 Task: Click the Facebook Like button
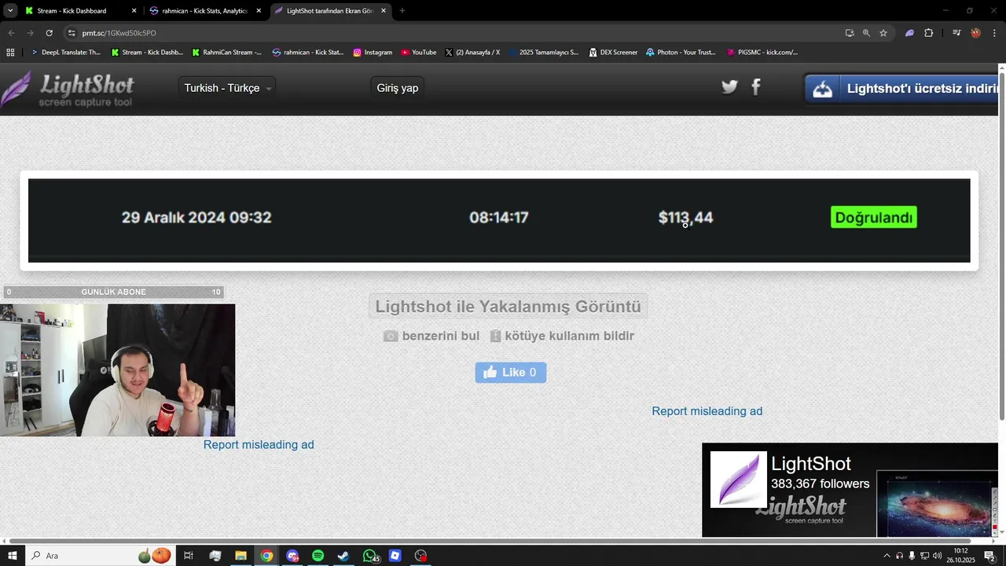[x=511, y=373]
